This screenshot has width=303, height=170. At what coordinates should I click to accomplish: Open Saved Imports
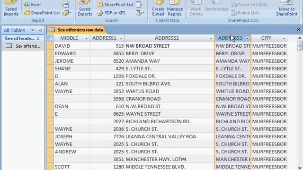point(11,8)
